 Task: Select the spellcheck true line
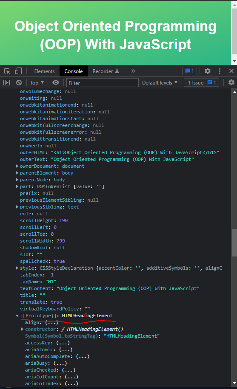[x=42, y=261]
